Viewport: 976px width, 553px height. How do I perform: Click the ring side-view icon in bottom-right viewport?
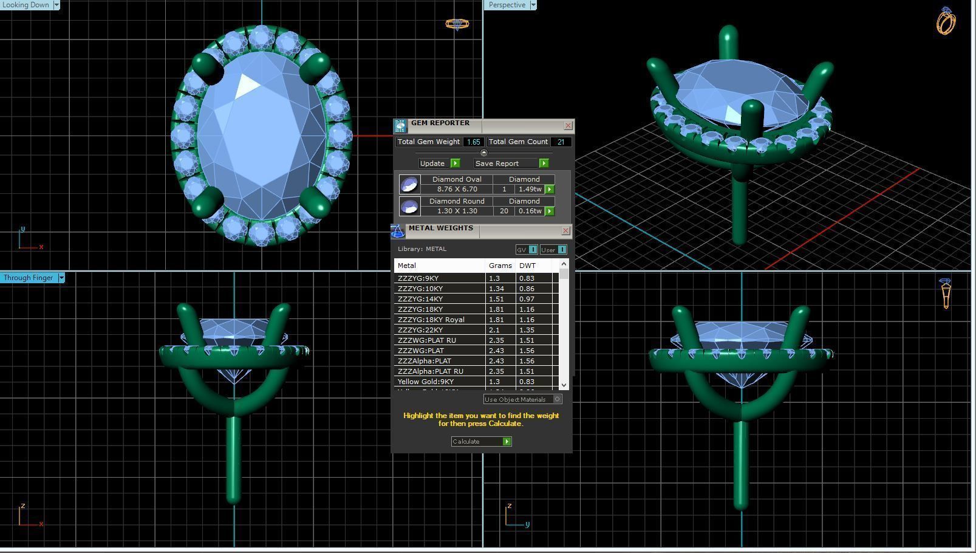point(946,294)
